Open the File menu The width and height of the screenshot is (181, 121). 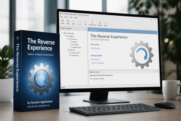click(61, 17)
